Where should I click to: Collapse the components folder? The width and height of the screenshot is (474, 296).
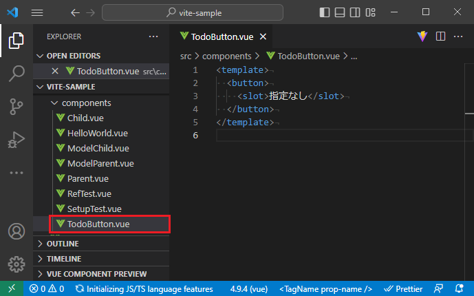(101, 103)
